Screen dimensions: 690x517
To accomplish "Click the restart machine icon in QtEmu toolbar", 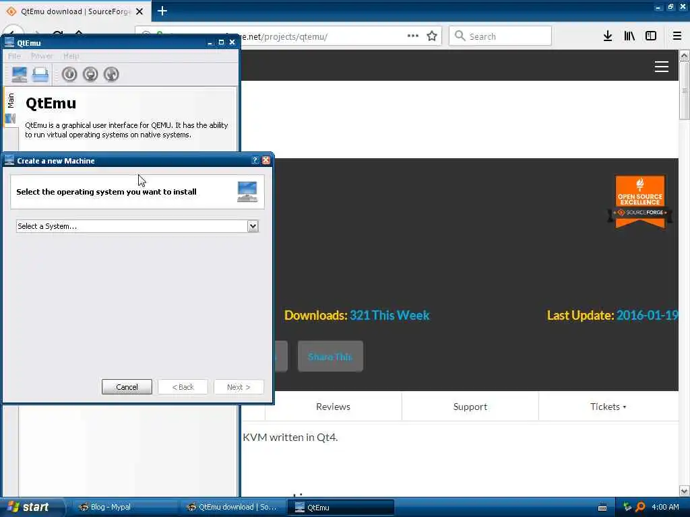I will click(x=111, y=74).
